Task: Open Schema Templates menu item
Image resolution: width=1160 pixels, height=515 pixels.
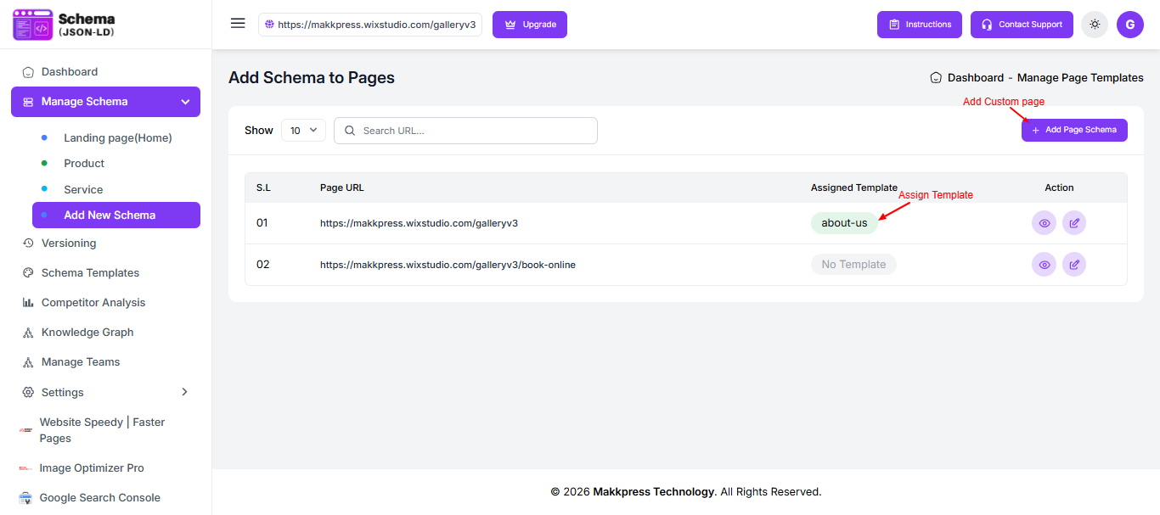Action: point(90,273)
